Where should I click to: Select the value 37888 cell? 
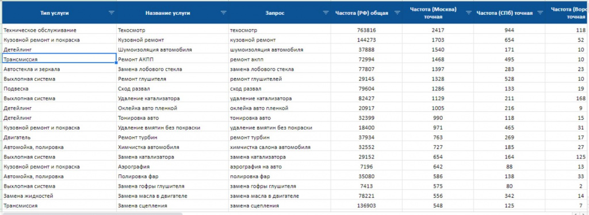(x=366, y=49)
